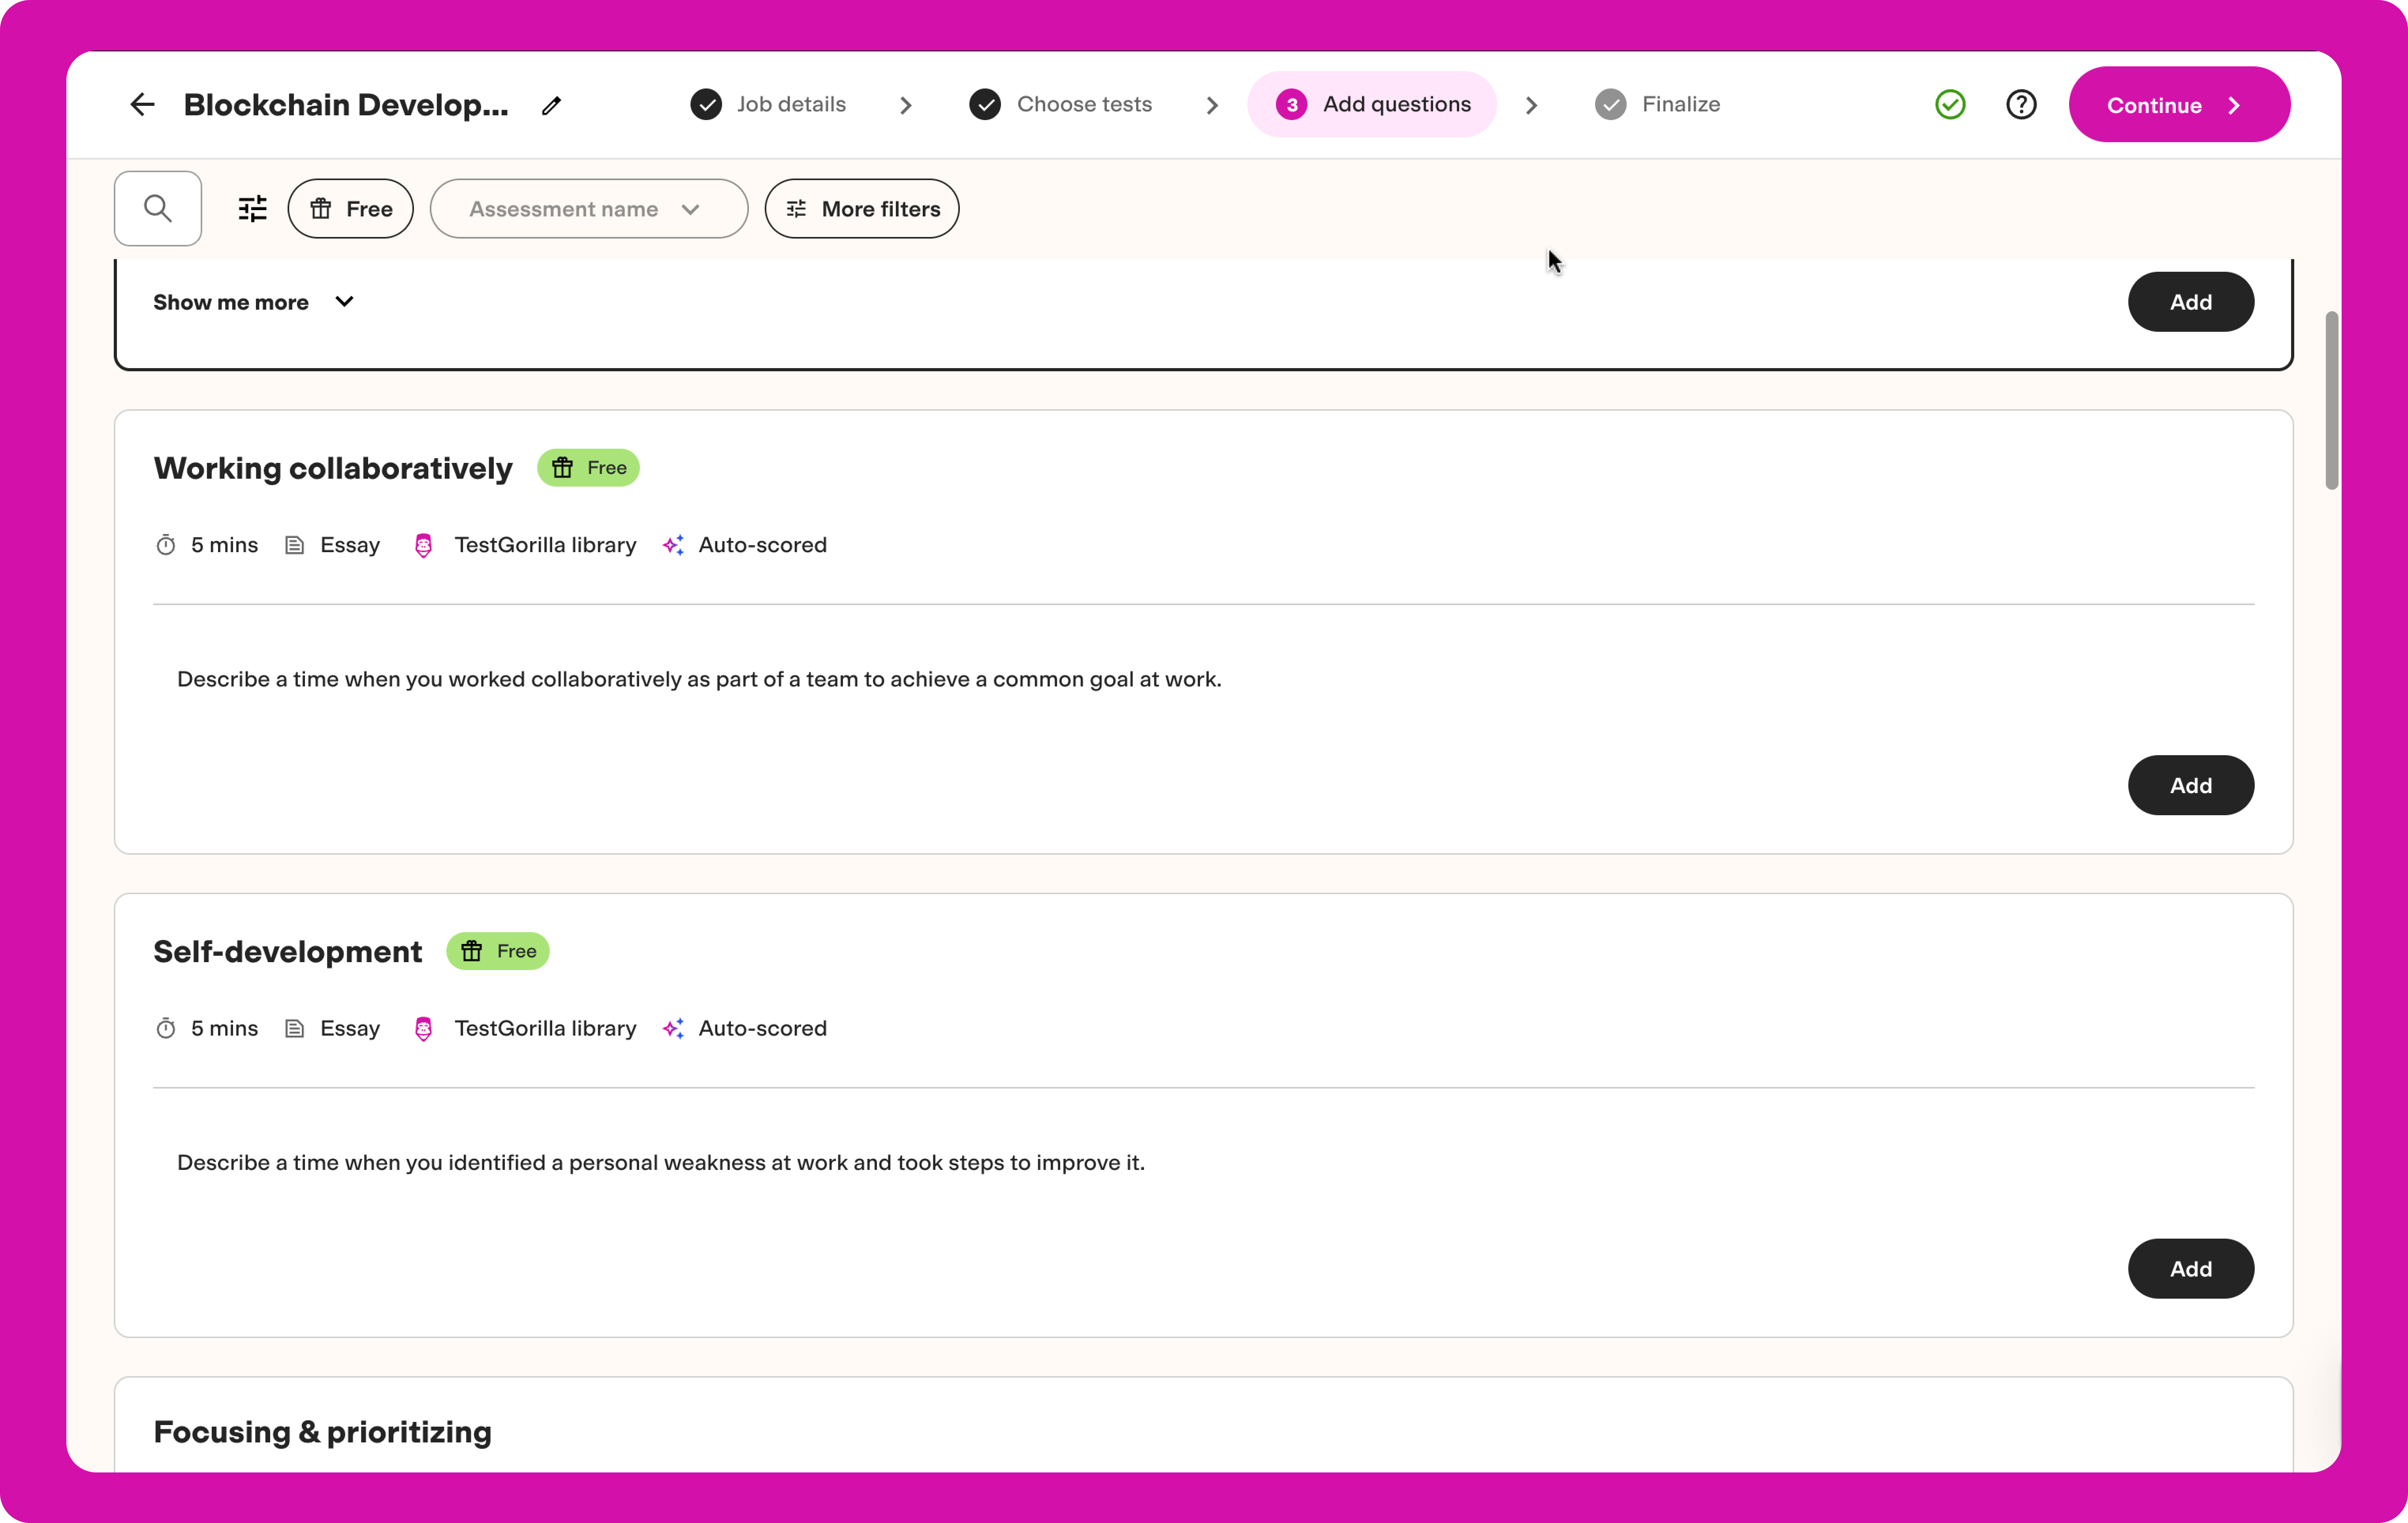Click the Working collaboratively heading
This screenshot has height=1523, width=2408.
point(333,468)
